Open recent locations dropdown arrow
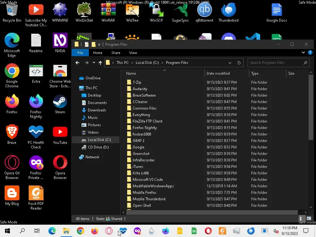 pos(94,63)
